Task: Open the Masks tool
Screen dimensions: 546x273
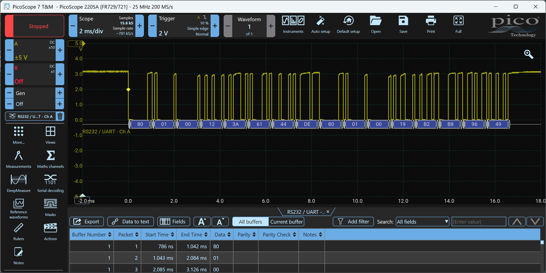Action: tap(50, 208)
